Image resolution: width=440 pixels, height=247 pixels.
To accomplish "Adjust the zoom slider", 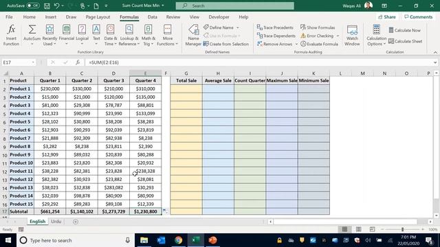I will 402,229.
